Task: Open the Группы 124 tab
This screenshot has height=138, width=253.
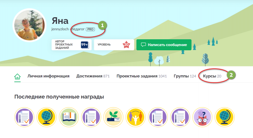Action: tap(185, 76)
